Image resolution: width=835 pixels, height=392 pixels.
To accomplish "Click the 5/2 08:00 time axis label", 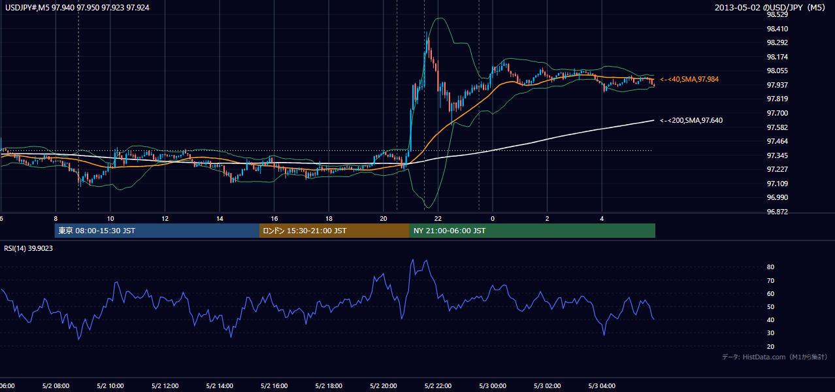I will click(56, 386).
